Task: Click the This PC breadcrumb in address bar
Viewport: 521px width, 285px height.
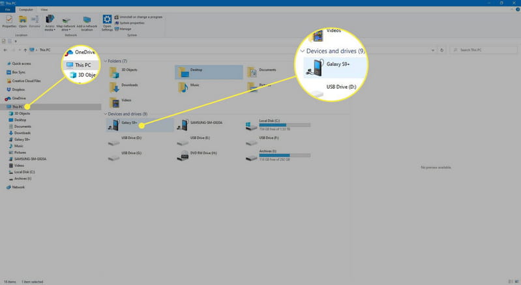Action: coord(45,50)
